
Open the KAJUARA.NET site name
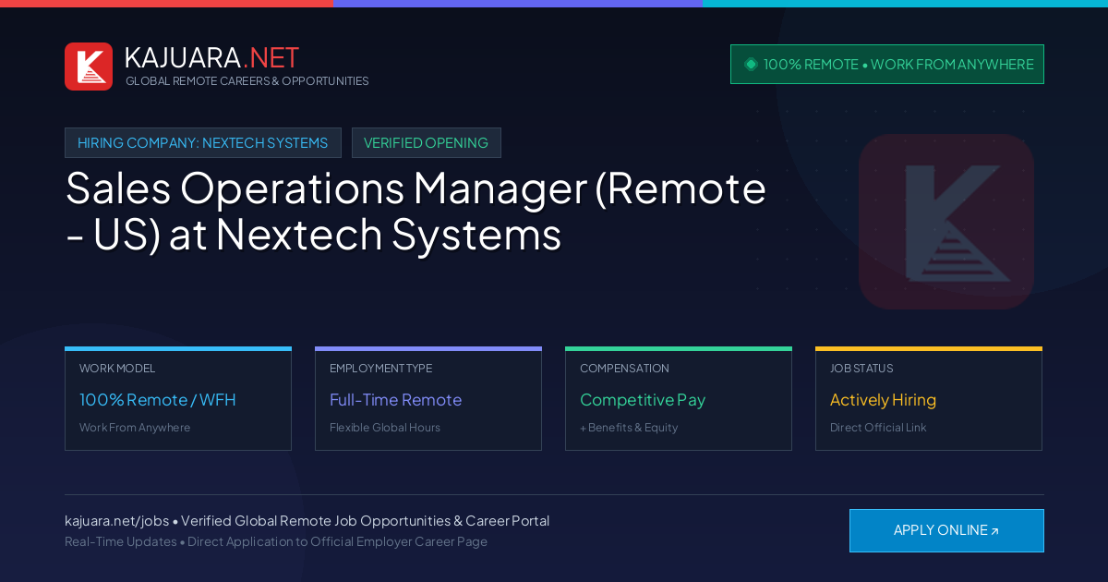pyautogui.click(x=211, y=57)
